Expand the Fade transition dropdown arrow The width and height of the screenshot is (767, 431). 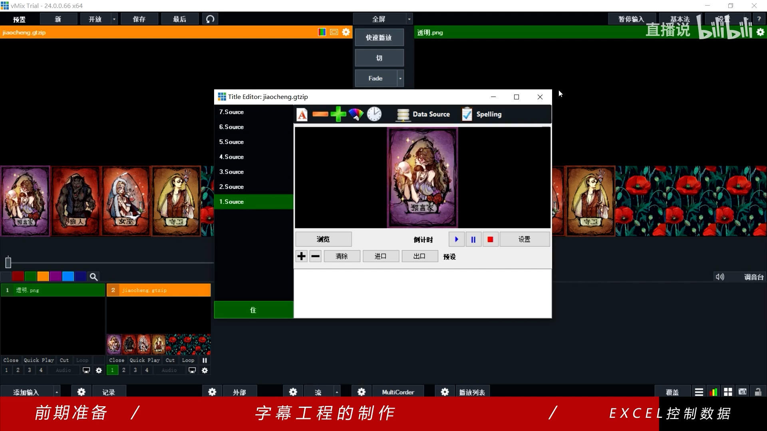pos(400,79)
